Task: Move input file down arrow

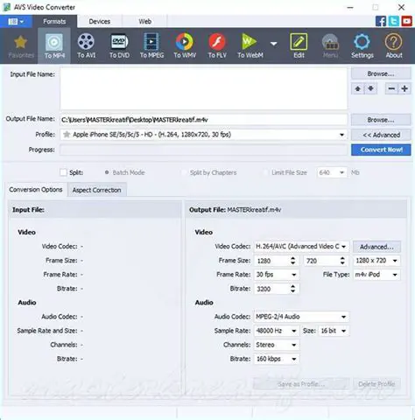Action: click(370, 88)
